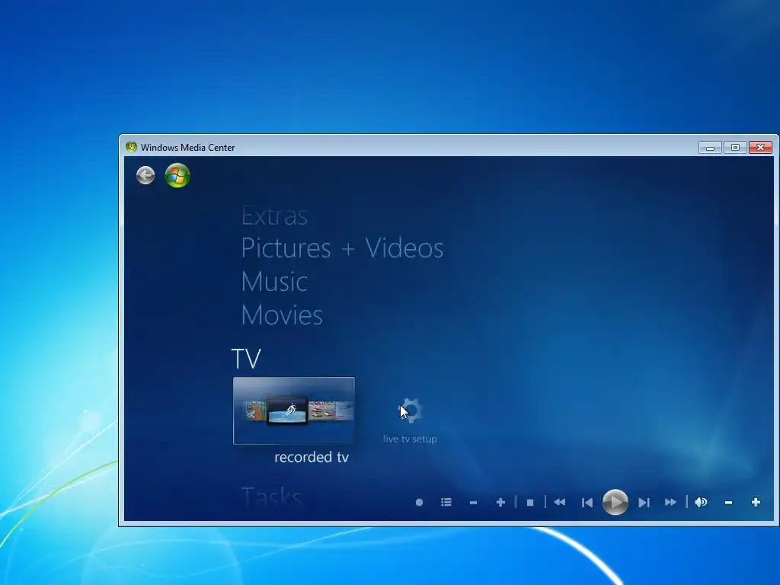Screen dimensions: 780x585
Task: Click the Windows Media Center title bar icon
Action: coord(131,147)
